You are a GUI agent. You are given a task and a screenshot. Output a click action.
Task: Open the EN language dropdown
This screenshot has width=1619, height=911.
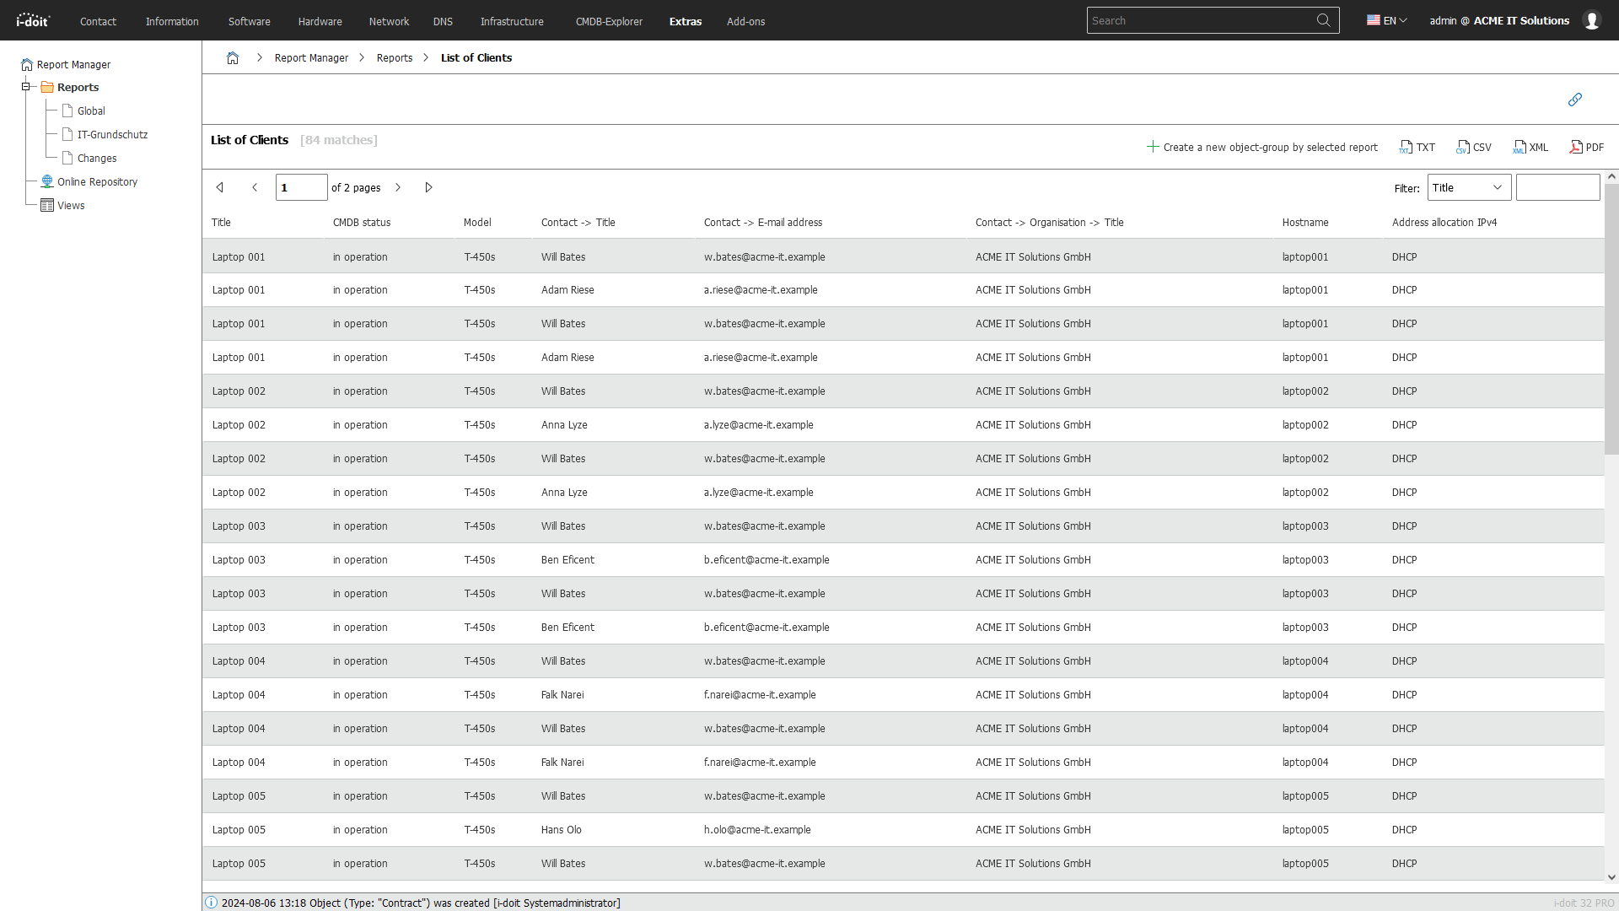tap(1385, 19)
